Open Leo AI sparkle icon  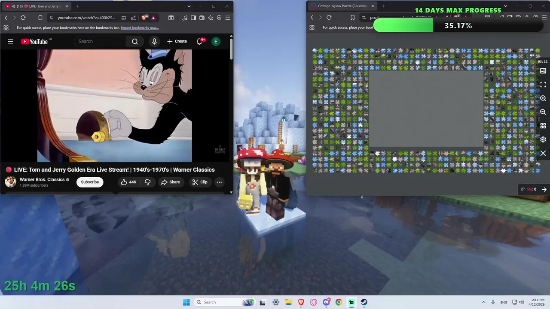coord(211,18)
